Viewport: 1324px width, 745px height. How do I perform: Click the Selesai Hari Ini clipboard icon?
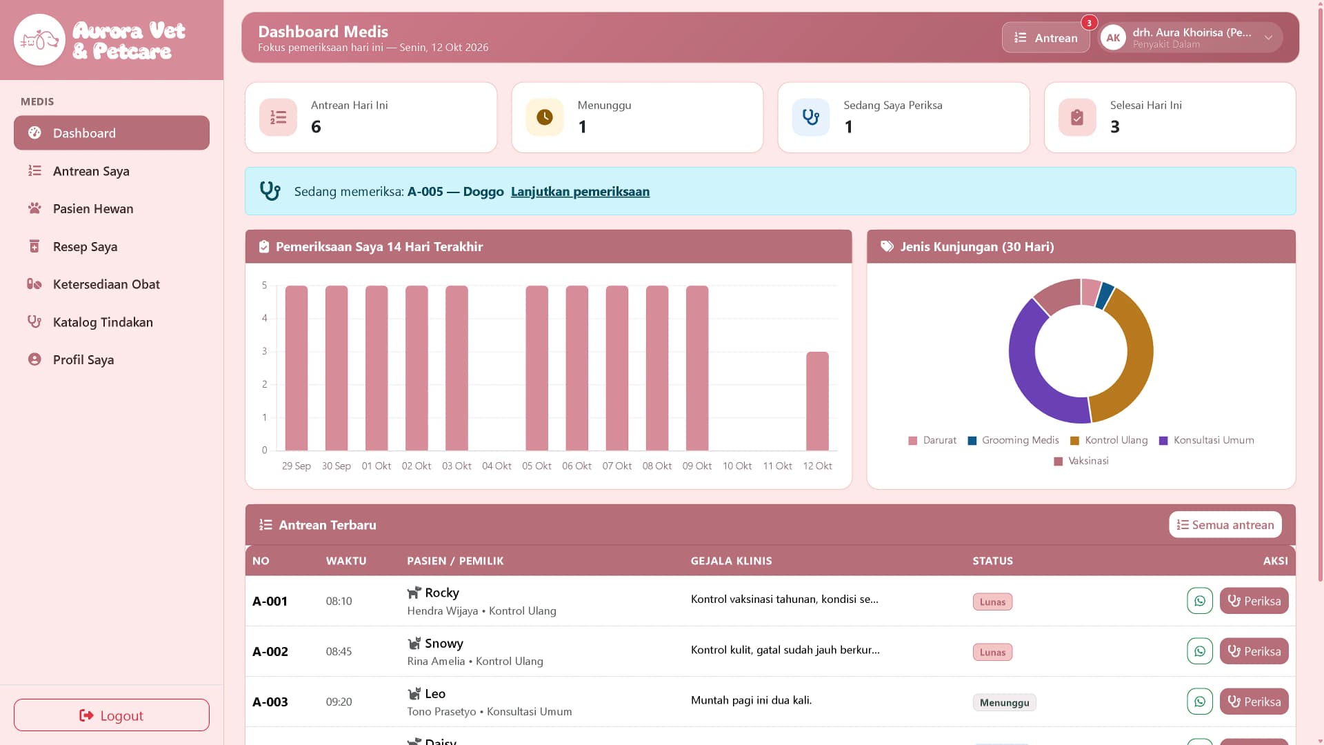click(x=1077, y=117)
